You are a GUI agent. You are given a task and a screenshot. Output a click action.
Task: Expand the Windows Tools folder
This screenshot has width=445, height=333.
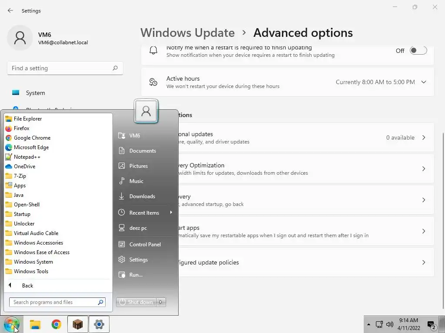click(x=58, y=271)
